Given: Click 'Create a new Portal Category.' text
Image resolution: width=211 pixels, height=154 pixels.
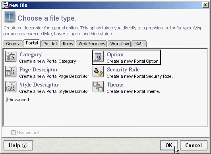Looking at the screenshot, I should pos(48,61).
